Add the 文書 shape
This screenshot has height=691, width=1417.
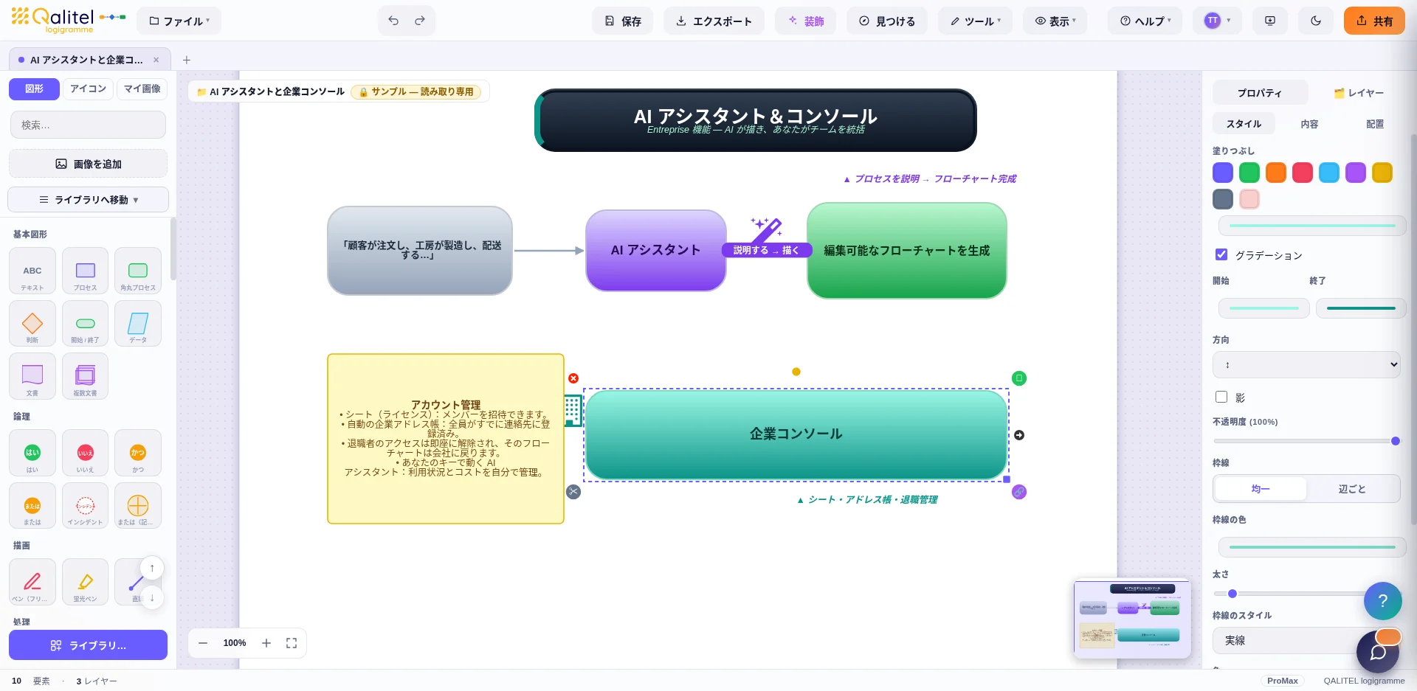coord(32,376)
